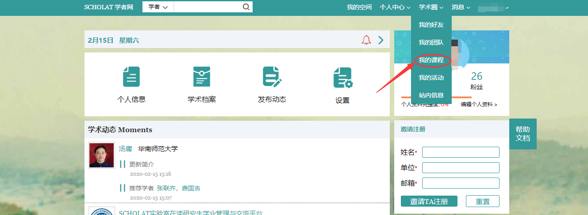Click the 发布动态 pencil document icon
The width and height of the screenshot is (588, 215).
272,77
